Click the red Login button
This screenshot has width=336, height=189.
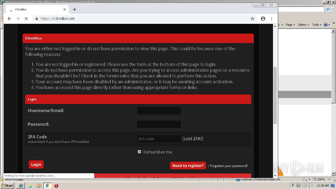pos(36,165)
